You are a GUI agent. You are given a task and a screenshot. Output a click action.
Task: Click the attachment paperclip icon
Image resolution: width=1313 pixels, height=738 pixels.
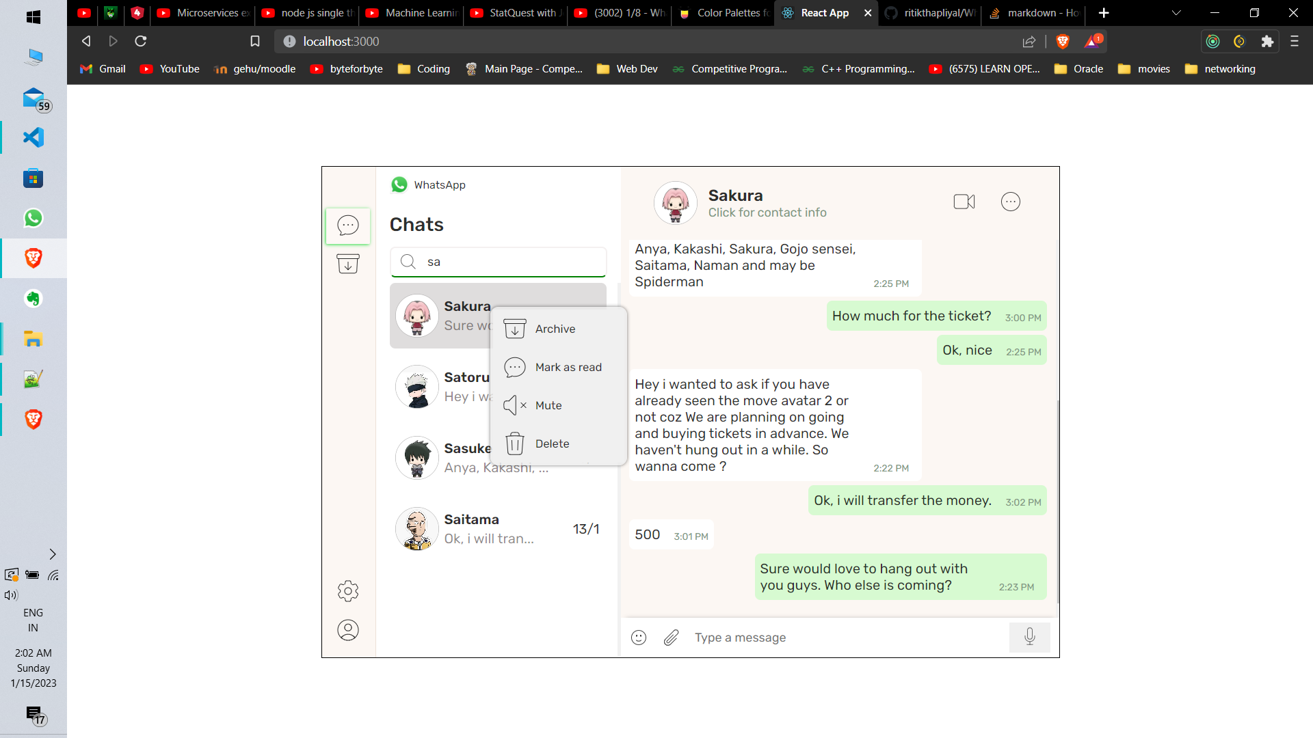tap(672, 638)
